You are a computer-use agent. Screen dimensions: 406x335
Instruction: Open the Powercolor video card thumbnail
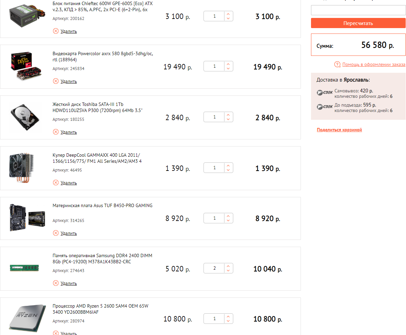[x=25, y=66]
